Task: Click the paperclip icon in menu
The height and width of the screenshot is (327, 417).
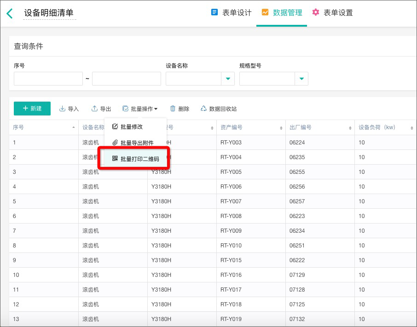Action: pos(115,143)
